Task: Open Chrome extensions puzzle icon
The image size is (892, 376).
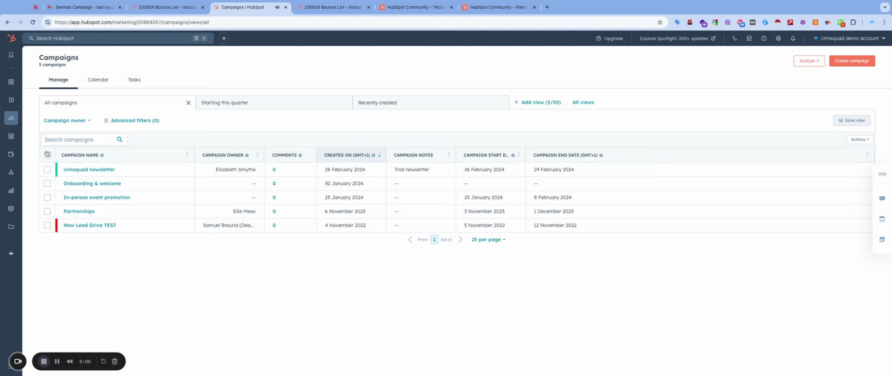Action: (x=853, y=22)
